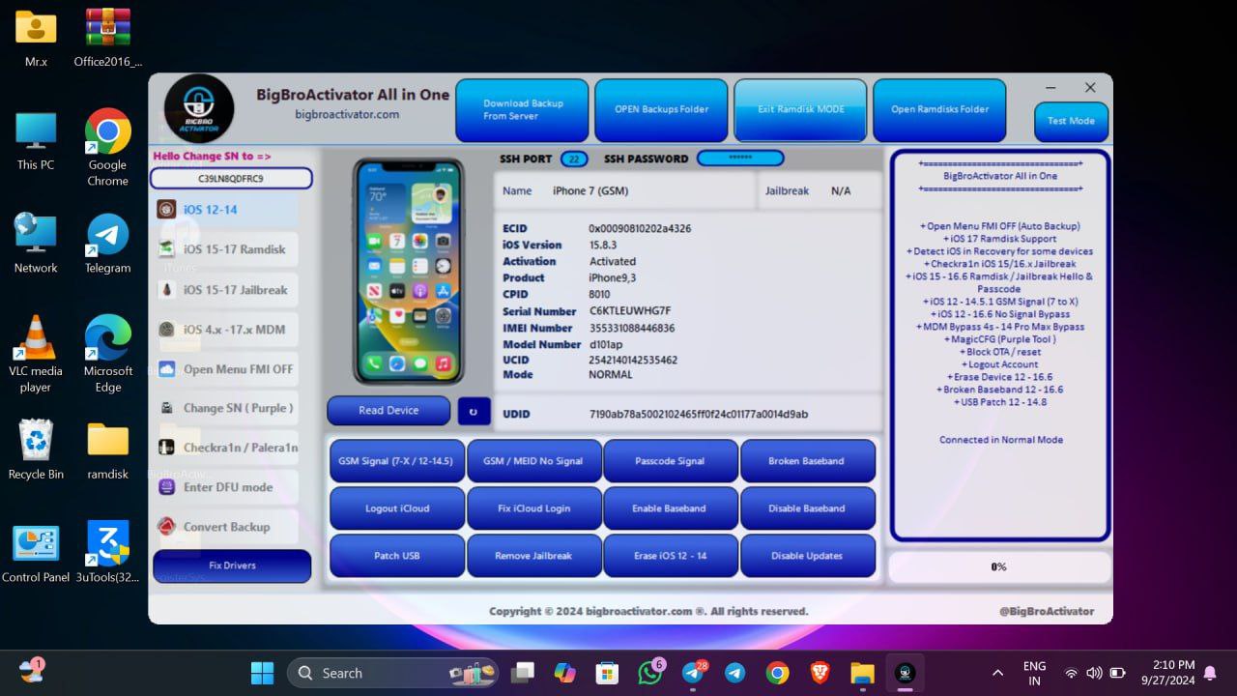Screen dimensions: 1237x696
Task: Launch Telegram from the desktop shortcut
Action: click(x=108, y=244)
